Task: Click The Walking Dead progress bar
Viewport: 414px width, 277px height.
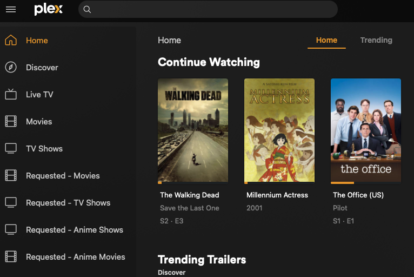Action: click(x=193, y=183)
